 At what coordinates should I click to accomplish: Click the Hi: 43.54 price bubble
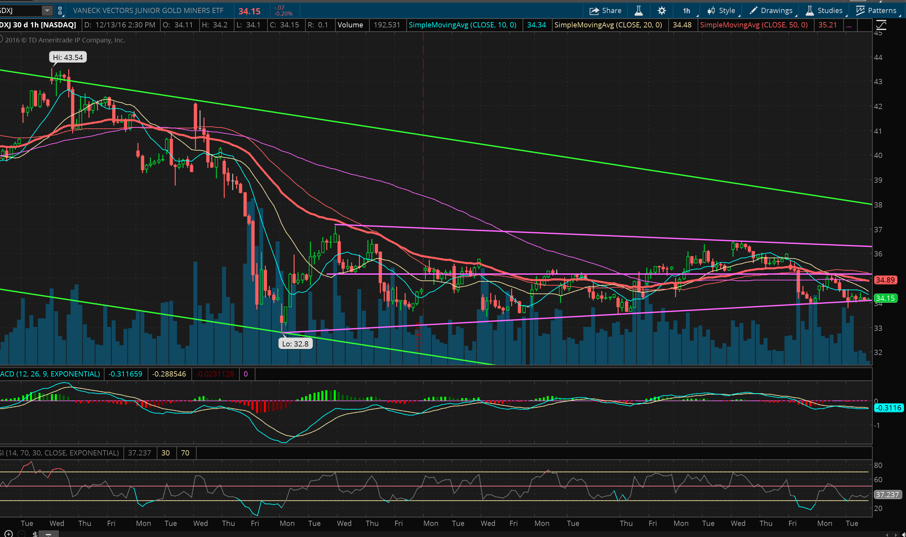pyautogui.click(x=68, y=57)
